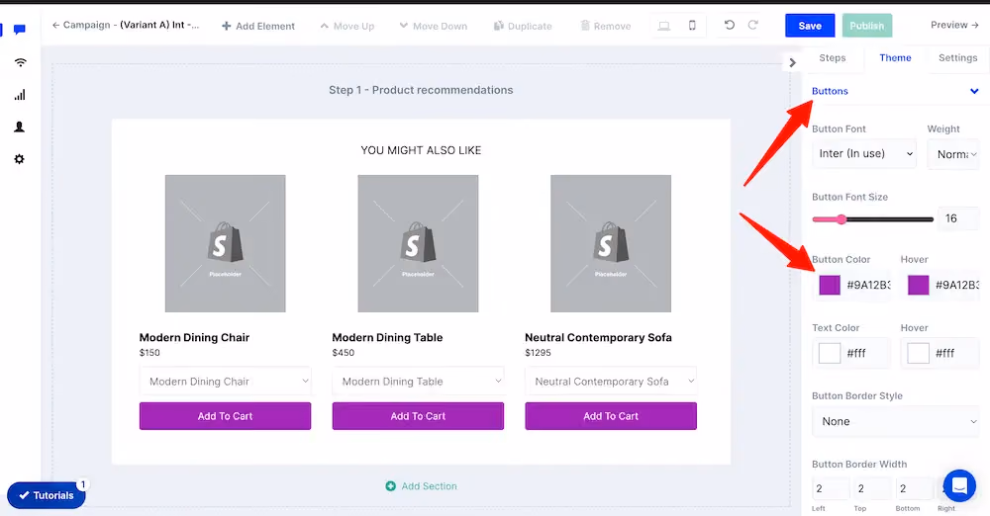
Task: Click Add Element in toolbar
Action: [x=258, y=26]
